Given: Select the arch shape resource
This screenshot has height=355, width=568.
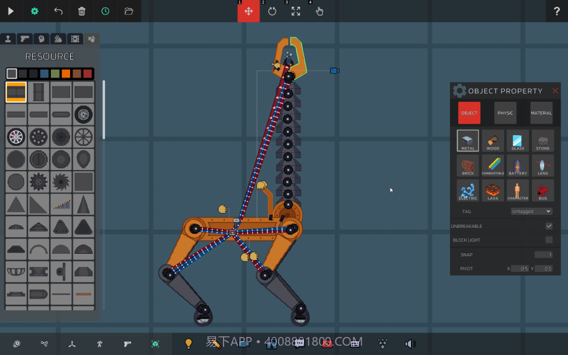Looking at the screenshot, I should (38, 249).
